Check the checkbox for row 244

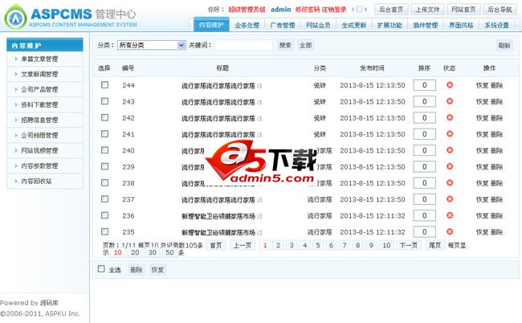pos(104,85)
